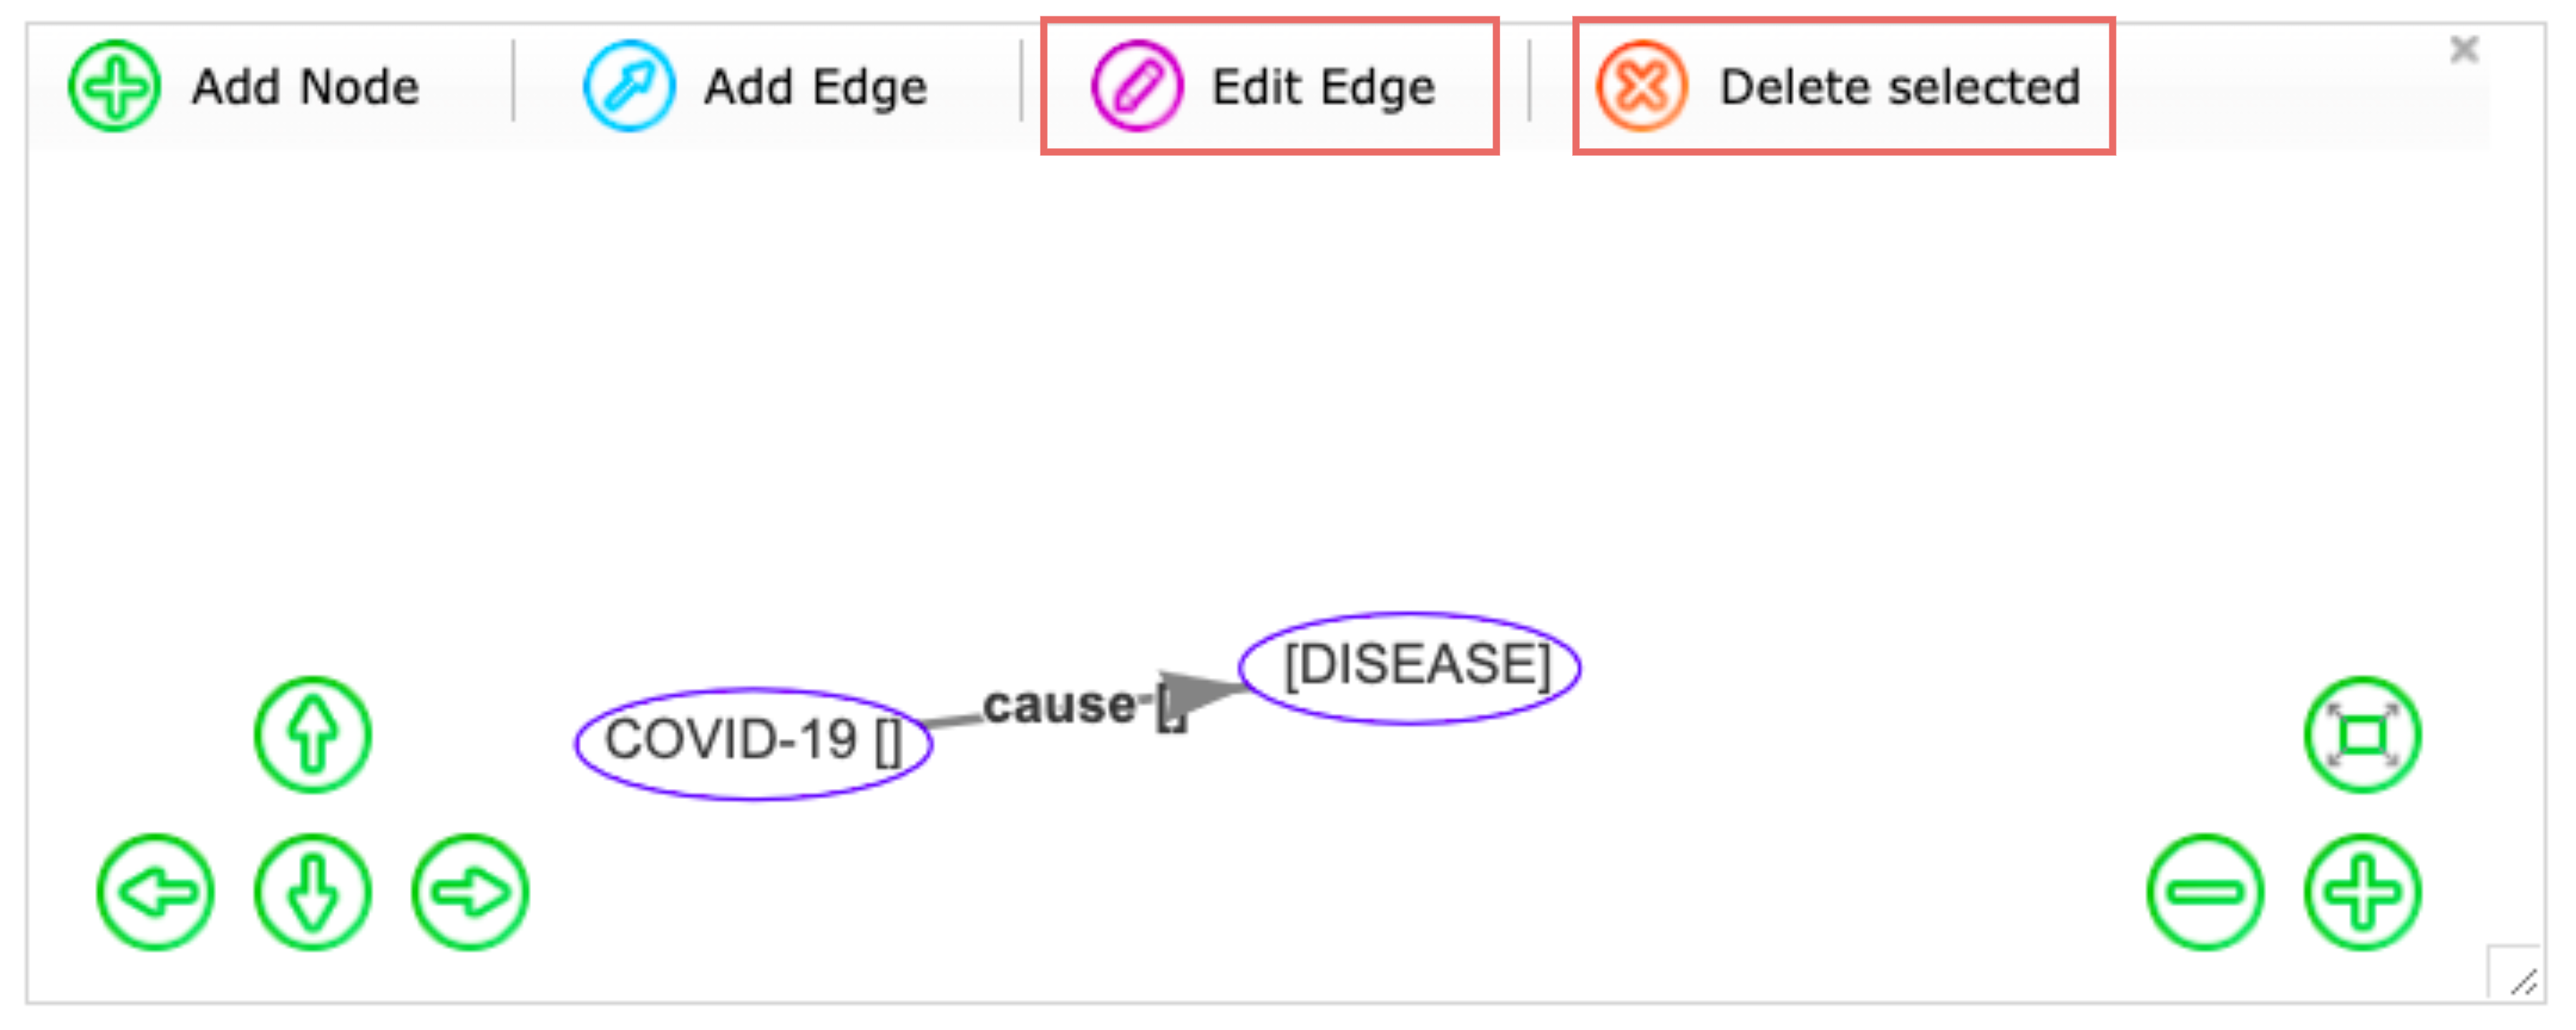Zoom in using the bottom-right plus button
Viewport: 2576px width, 1030px height.
click(x=2363, y=892)
